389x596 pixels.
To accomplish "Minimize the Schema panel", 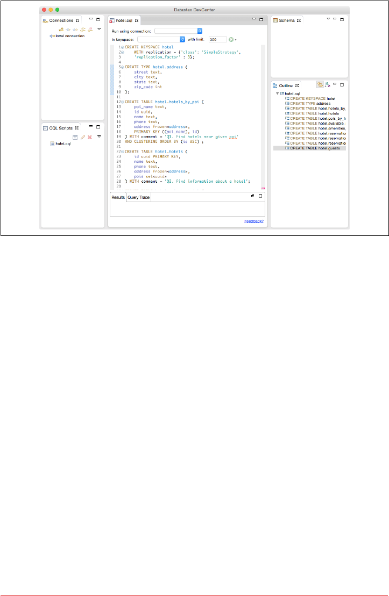I will 335,19.
